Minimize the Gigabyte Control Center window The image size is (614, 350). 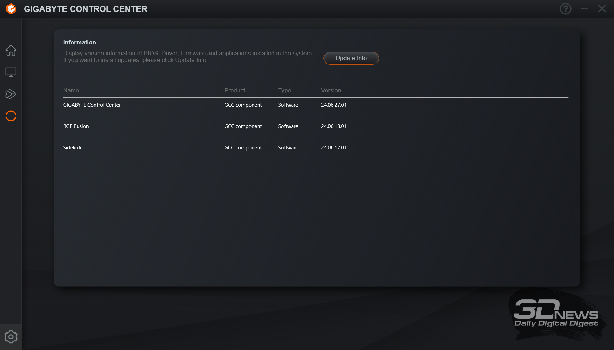coord(585,9)
